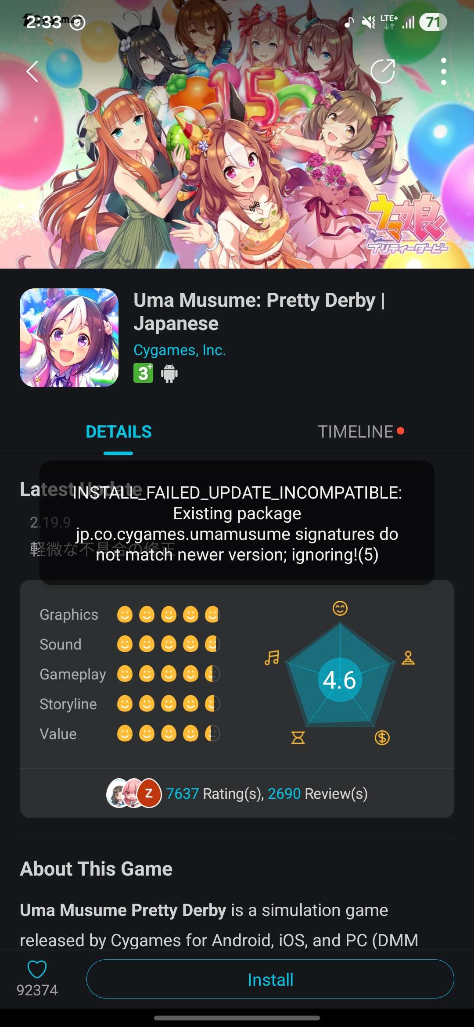Image resolution: width=474 pixels, height=1027 pixels.
Task: Tap the Android platform icon
Action: click(169, 373)
